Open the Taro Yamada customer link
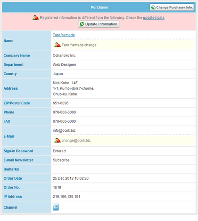The width and height of the screenshot is (198, 221). click(64, 35)
